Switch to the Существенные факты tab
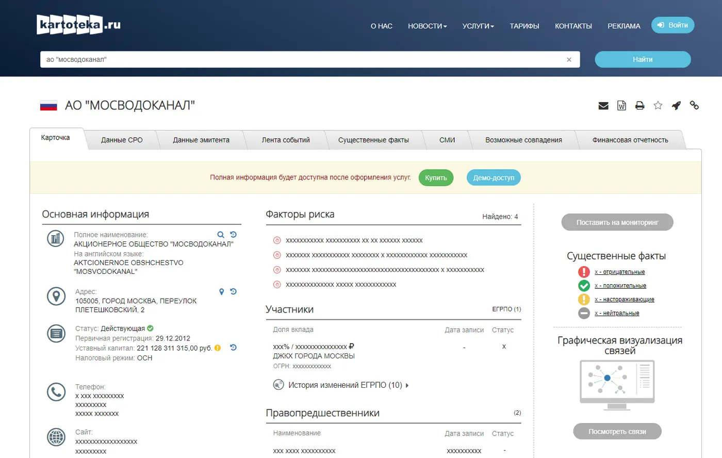Viewport: 722px width, 458px height. tap(373, 140)
